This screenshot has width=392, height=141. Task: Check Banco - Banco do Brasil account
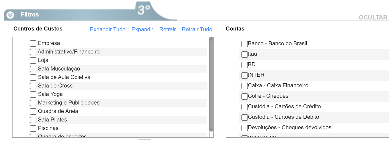(x=244, y=44)
